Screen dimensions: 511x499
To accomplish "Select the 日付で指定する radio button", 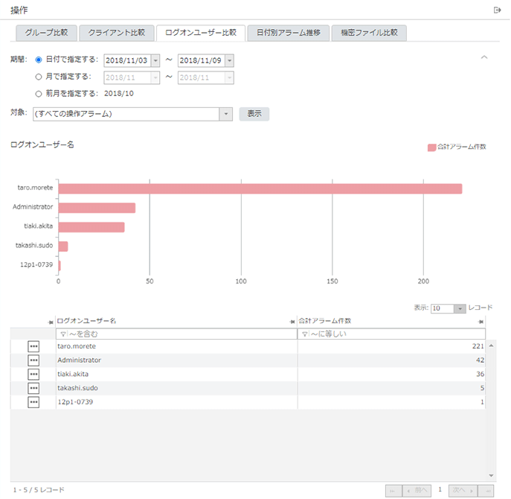I will [39, 60].
